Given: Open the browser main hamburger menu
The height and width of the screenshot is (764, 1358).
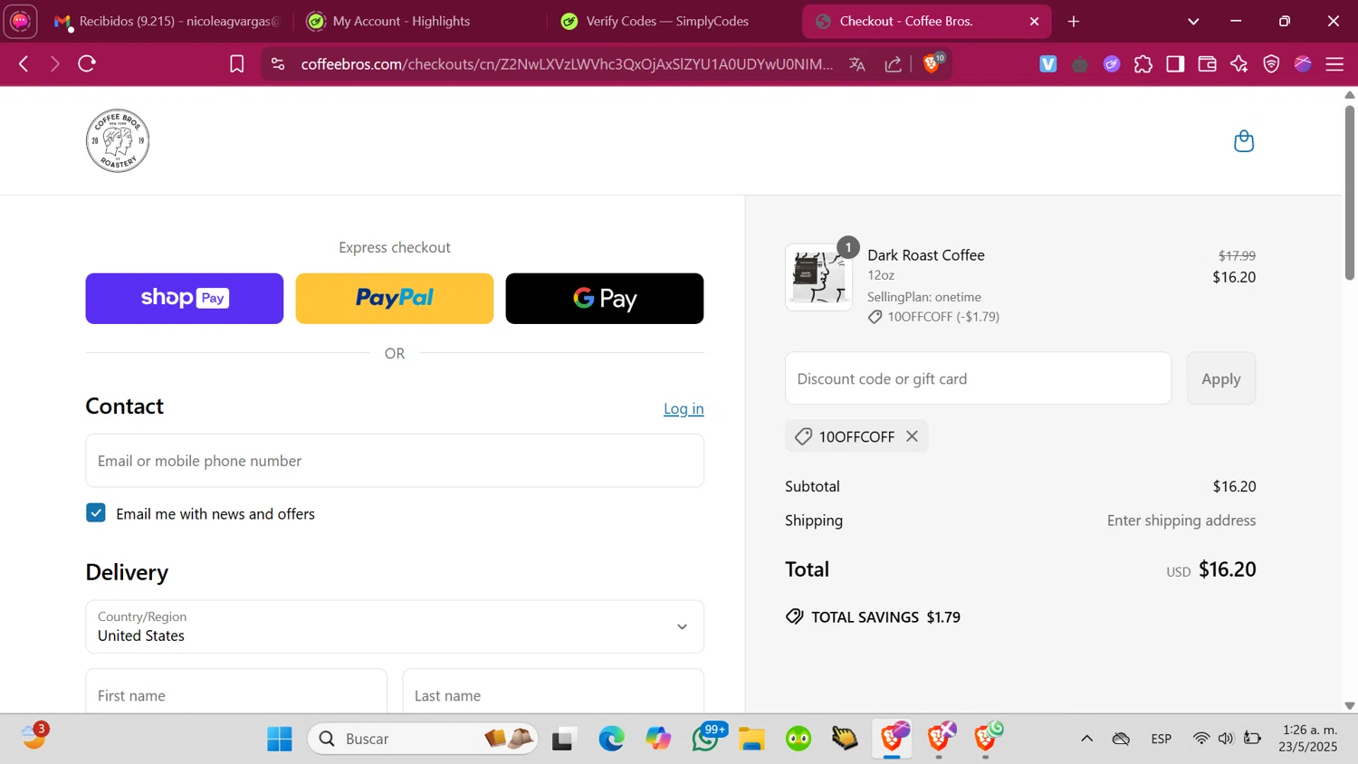Looking at the screenshot, I should [1334, 64].
